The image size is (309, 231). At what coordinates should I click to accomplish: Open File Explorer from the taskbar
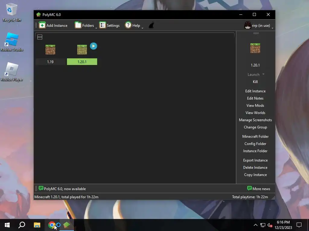[37, 225]
